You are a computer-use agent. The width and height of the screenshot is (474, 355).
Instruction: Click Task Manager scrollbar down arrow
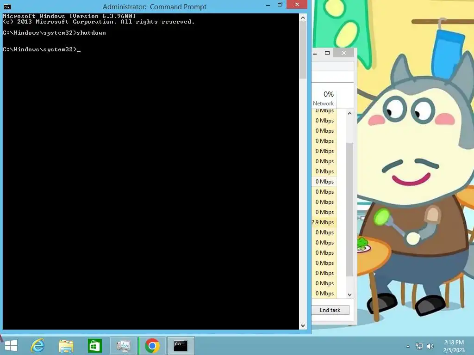tap(350, 295)
